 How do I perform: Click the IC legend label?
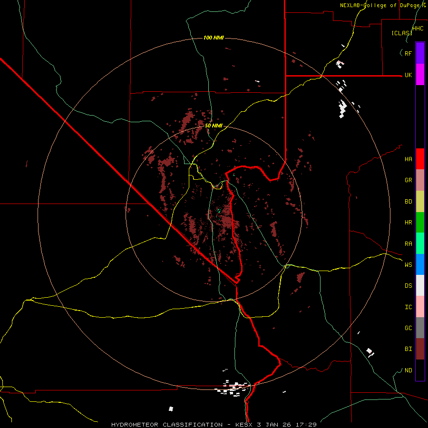click(408, 307)
